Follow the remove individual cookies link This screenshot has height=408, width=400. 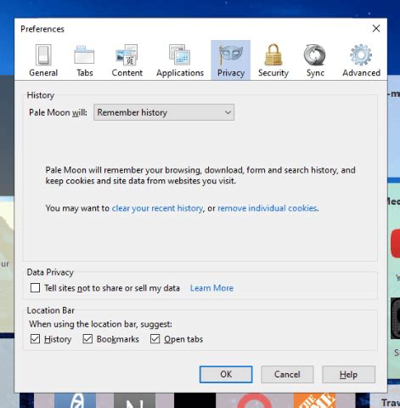(x=268, y=208)
